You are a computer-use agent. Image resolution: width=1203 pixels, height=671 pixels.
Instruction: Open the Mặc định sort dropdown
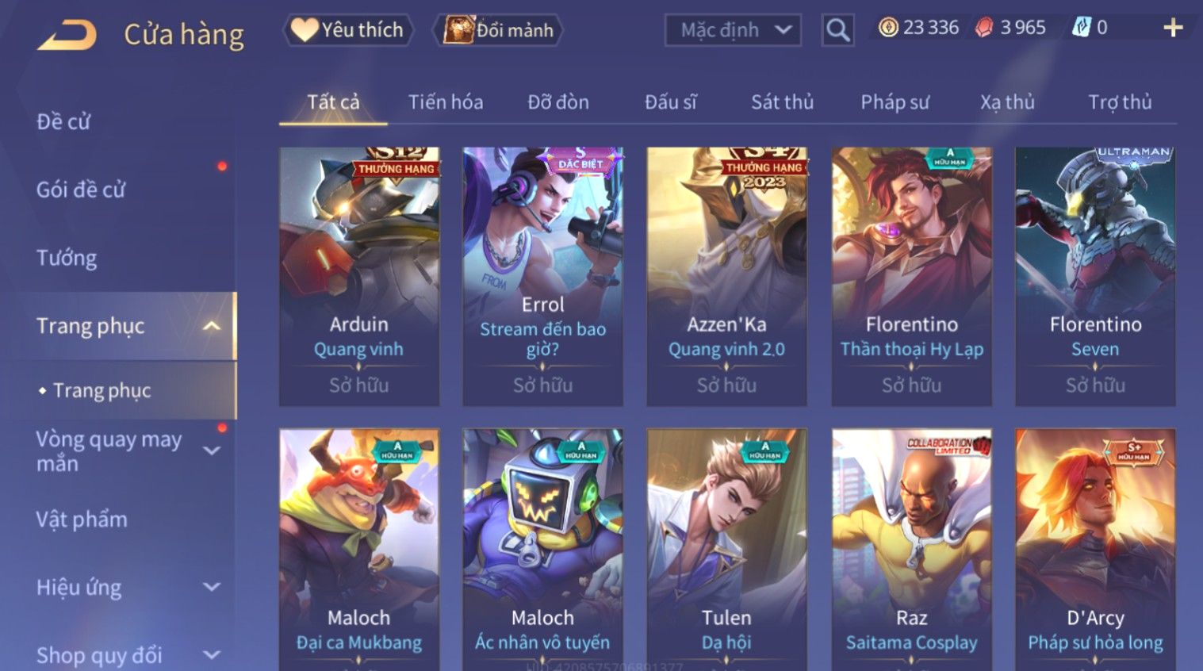point(733,30)
